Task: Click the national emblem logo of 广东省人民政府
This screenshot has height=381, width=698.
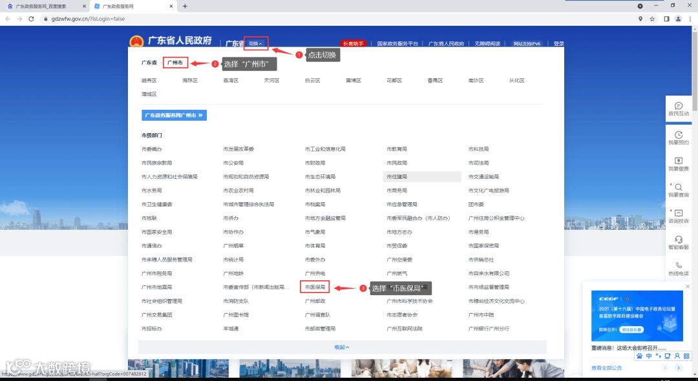Action: click(136, 42)
